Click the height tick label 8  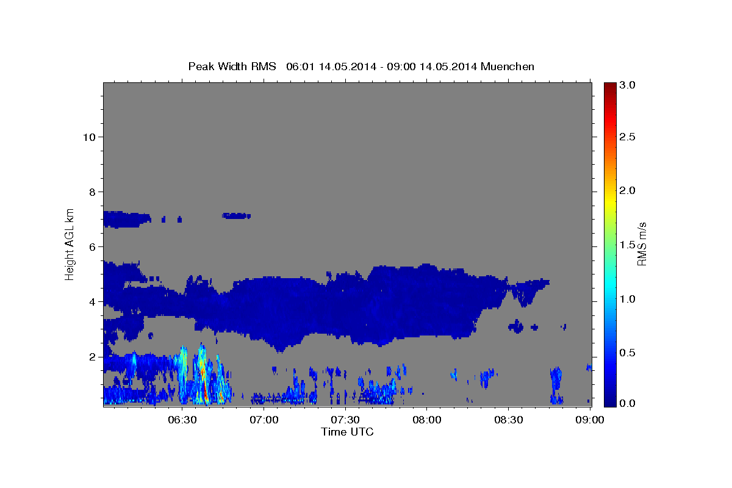(x=93, y=192)
